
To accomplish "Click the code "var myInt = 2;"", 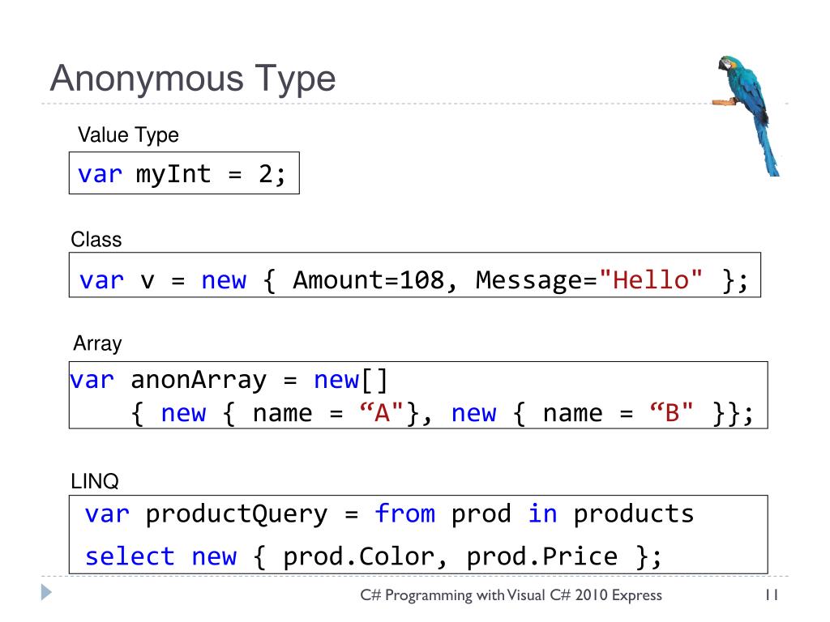I will pyautogui.click(x=182, y=174).
